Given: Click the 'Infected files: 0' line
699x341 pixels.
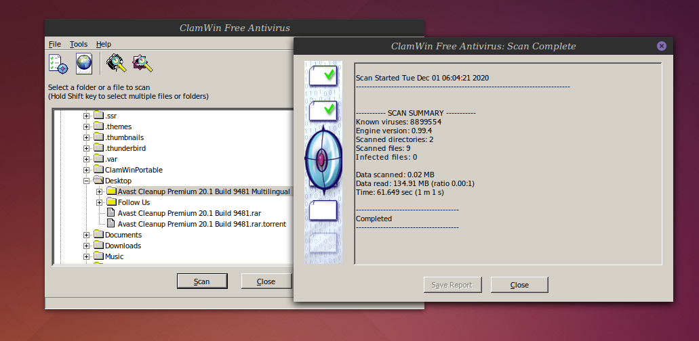Looking at the screenshot, I should point(386,157).
